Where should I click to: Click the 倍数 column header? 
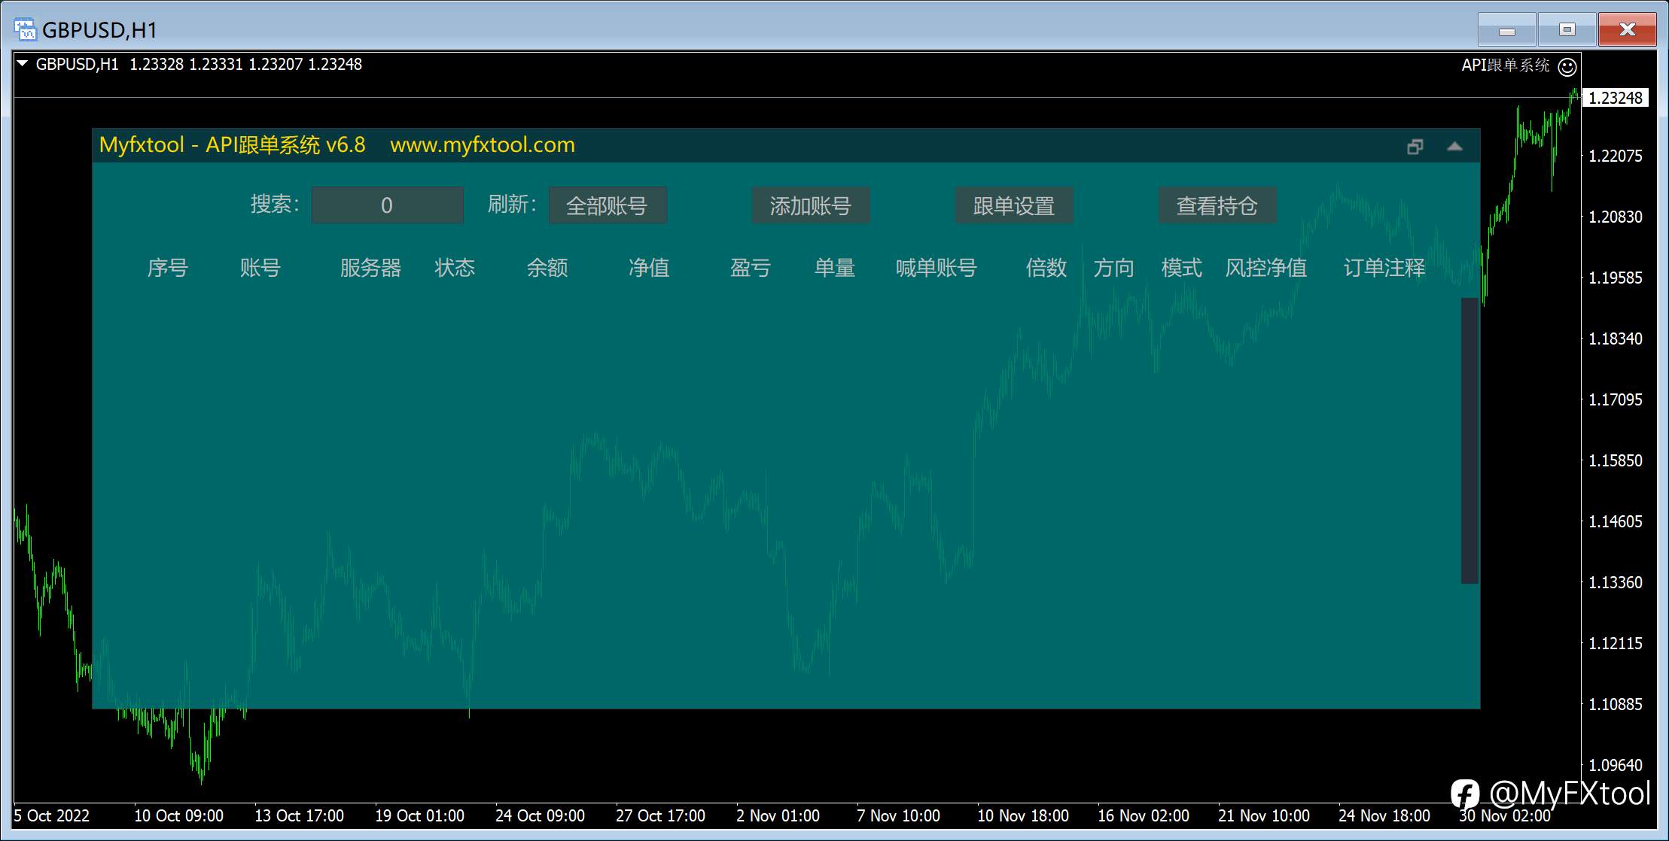(x=1046, y=268)
